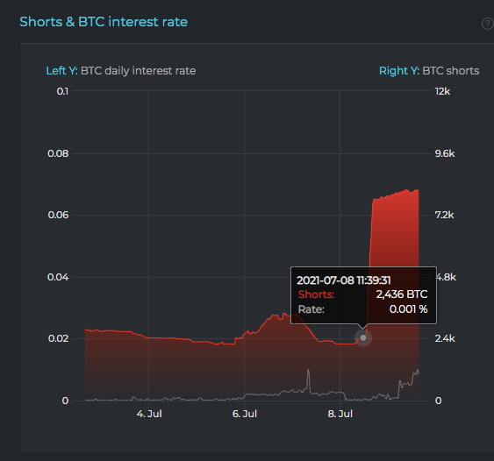Click the highlighted data point marker
Image resolution: width=494 pixels, height=461 pixels.
(x=363, y=337)
